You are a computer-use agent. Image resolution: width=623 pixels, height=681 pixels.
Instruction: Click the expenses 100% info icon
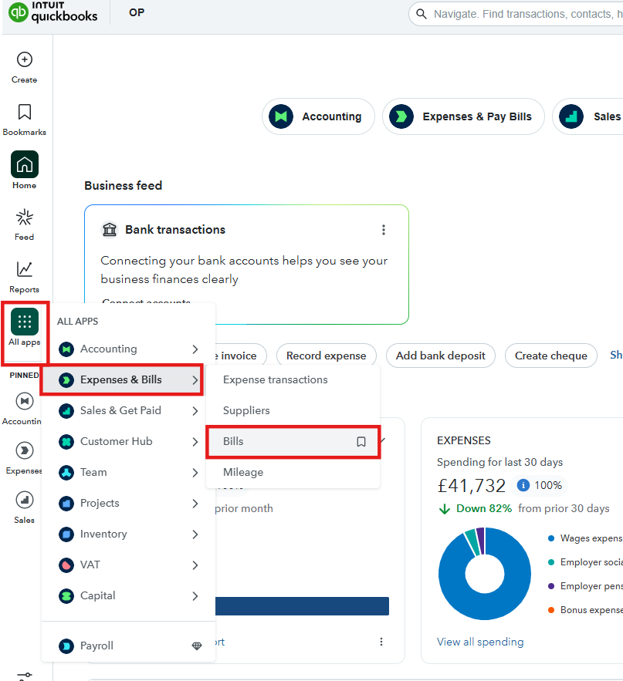coord(523,485)
